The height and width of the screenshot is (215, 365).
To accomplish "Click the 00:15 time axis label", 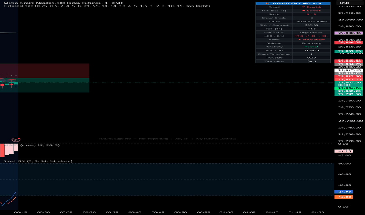I will pos(20,212).
